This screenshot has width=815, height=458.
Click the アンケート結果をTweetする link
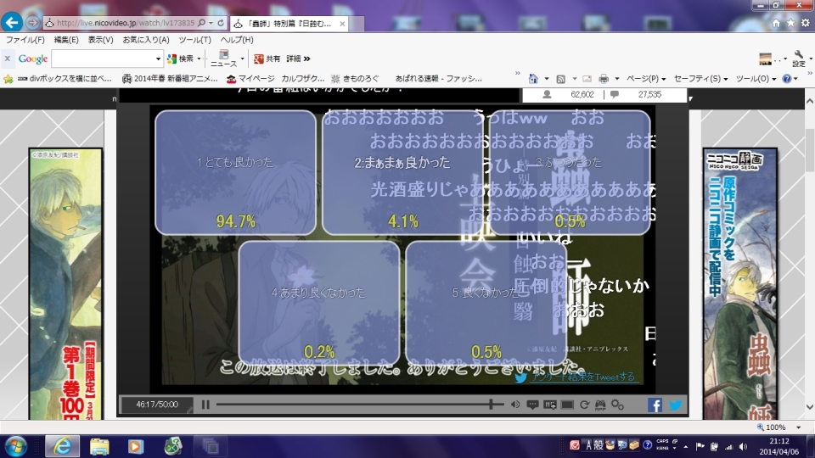582,377
